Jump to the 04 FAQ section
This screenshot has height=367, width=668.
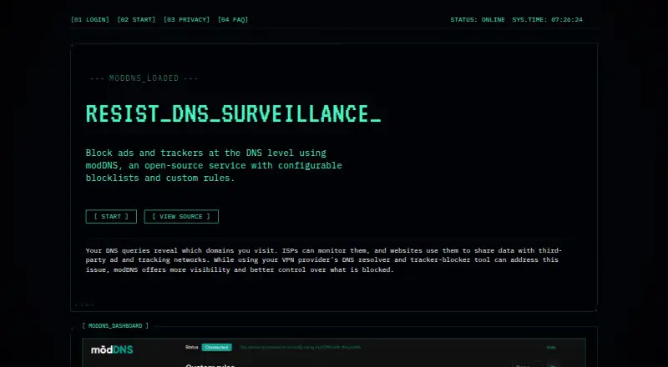(233, 19)
